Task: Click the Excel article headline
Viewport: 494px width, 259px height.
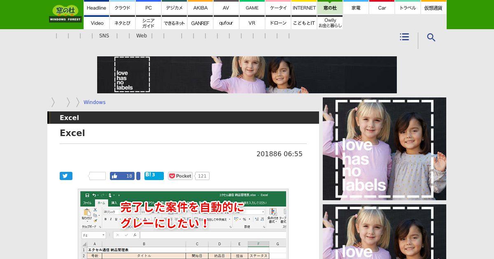Action: (72, 133)
